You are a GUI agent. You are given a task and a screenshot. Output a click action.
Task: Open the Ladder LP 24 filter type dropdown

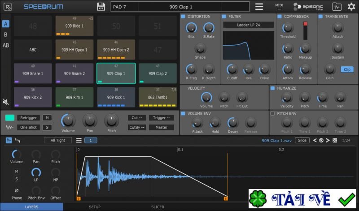pyautogui.click(x=248, y=25)
